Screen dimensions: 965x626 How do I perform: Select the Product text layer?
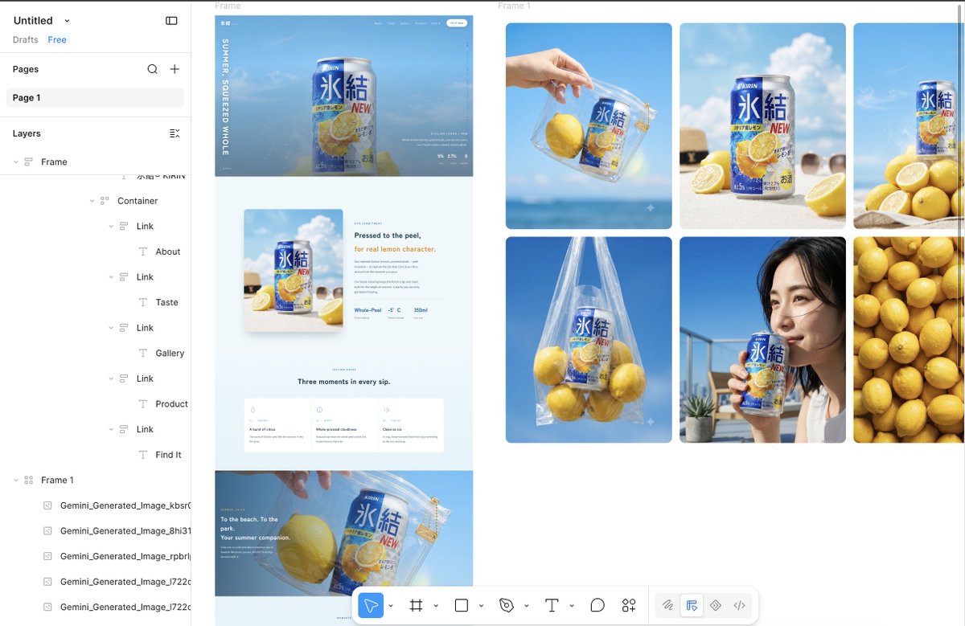pos(171,404)
